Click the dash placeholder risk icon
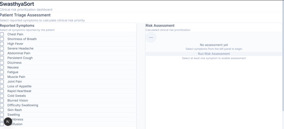The width and height of the screenshot is (284, 129). (151, 37)
